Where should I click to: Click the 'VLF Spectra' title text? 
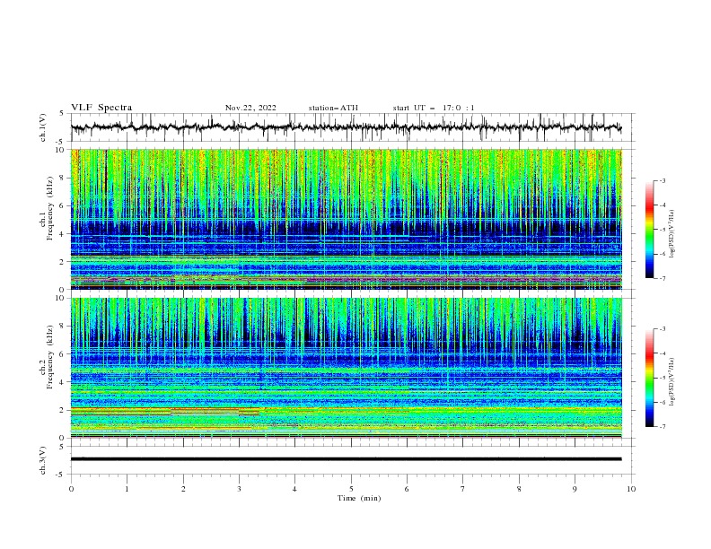[101, 108]
